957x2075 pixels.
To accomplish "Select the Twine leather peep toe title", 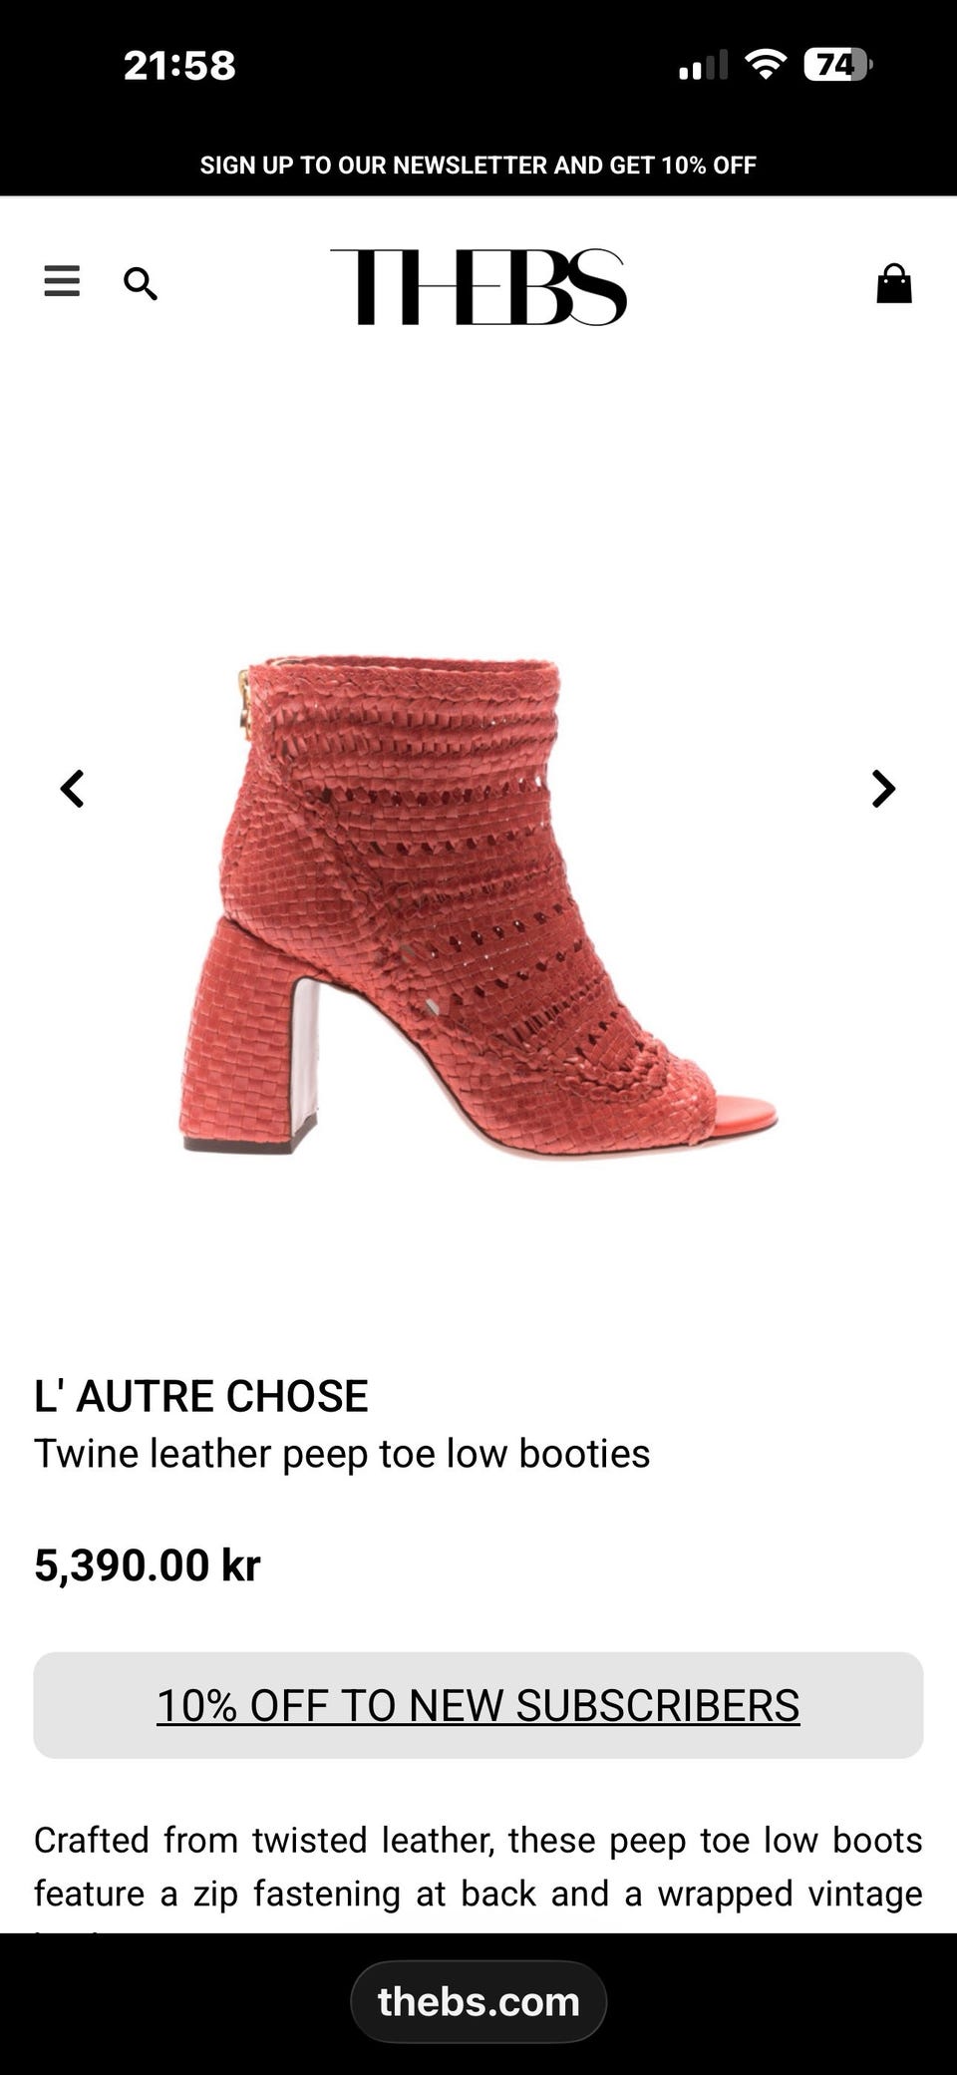I will point(342,1454).
